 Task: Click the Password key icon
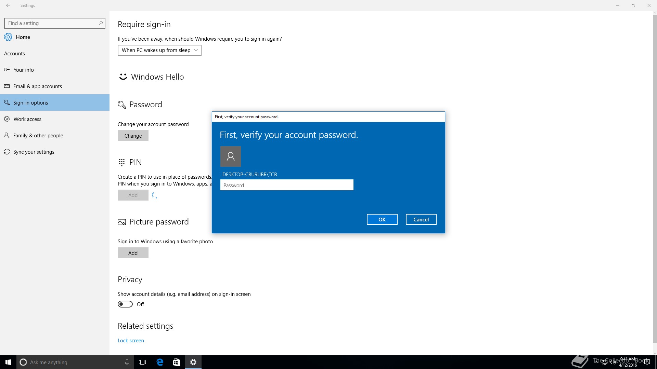click(122, 105)
